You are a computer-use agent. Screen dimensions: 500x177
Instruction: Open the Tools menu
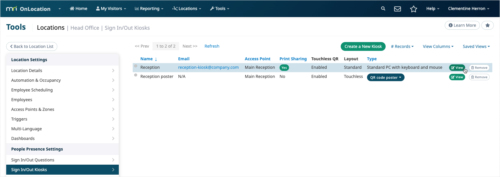220,9
